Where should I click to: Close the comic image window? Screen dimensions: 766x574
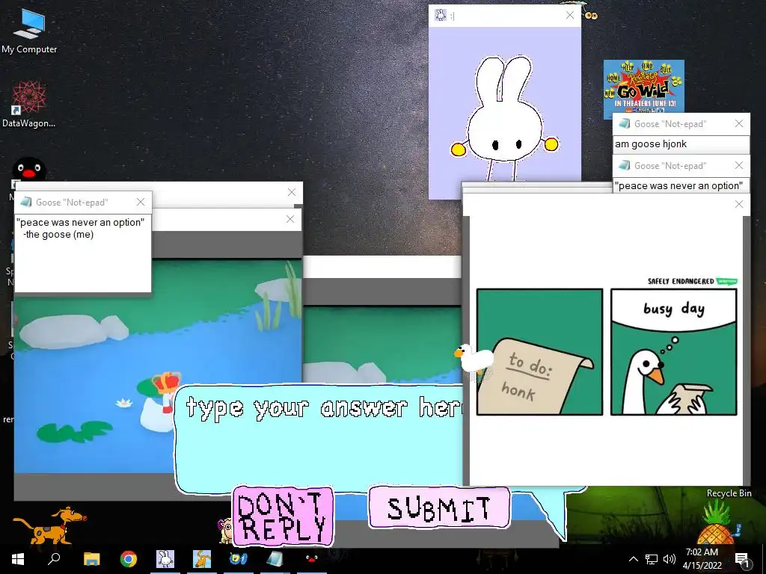pyautogui.click(x=739, y=204)
